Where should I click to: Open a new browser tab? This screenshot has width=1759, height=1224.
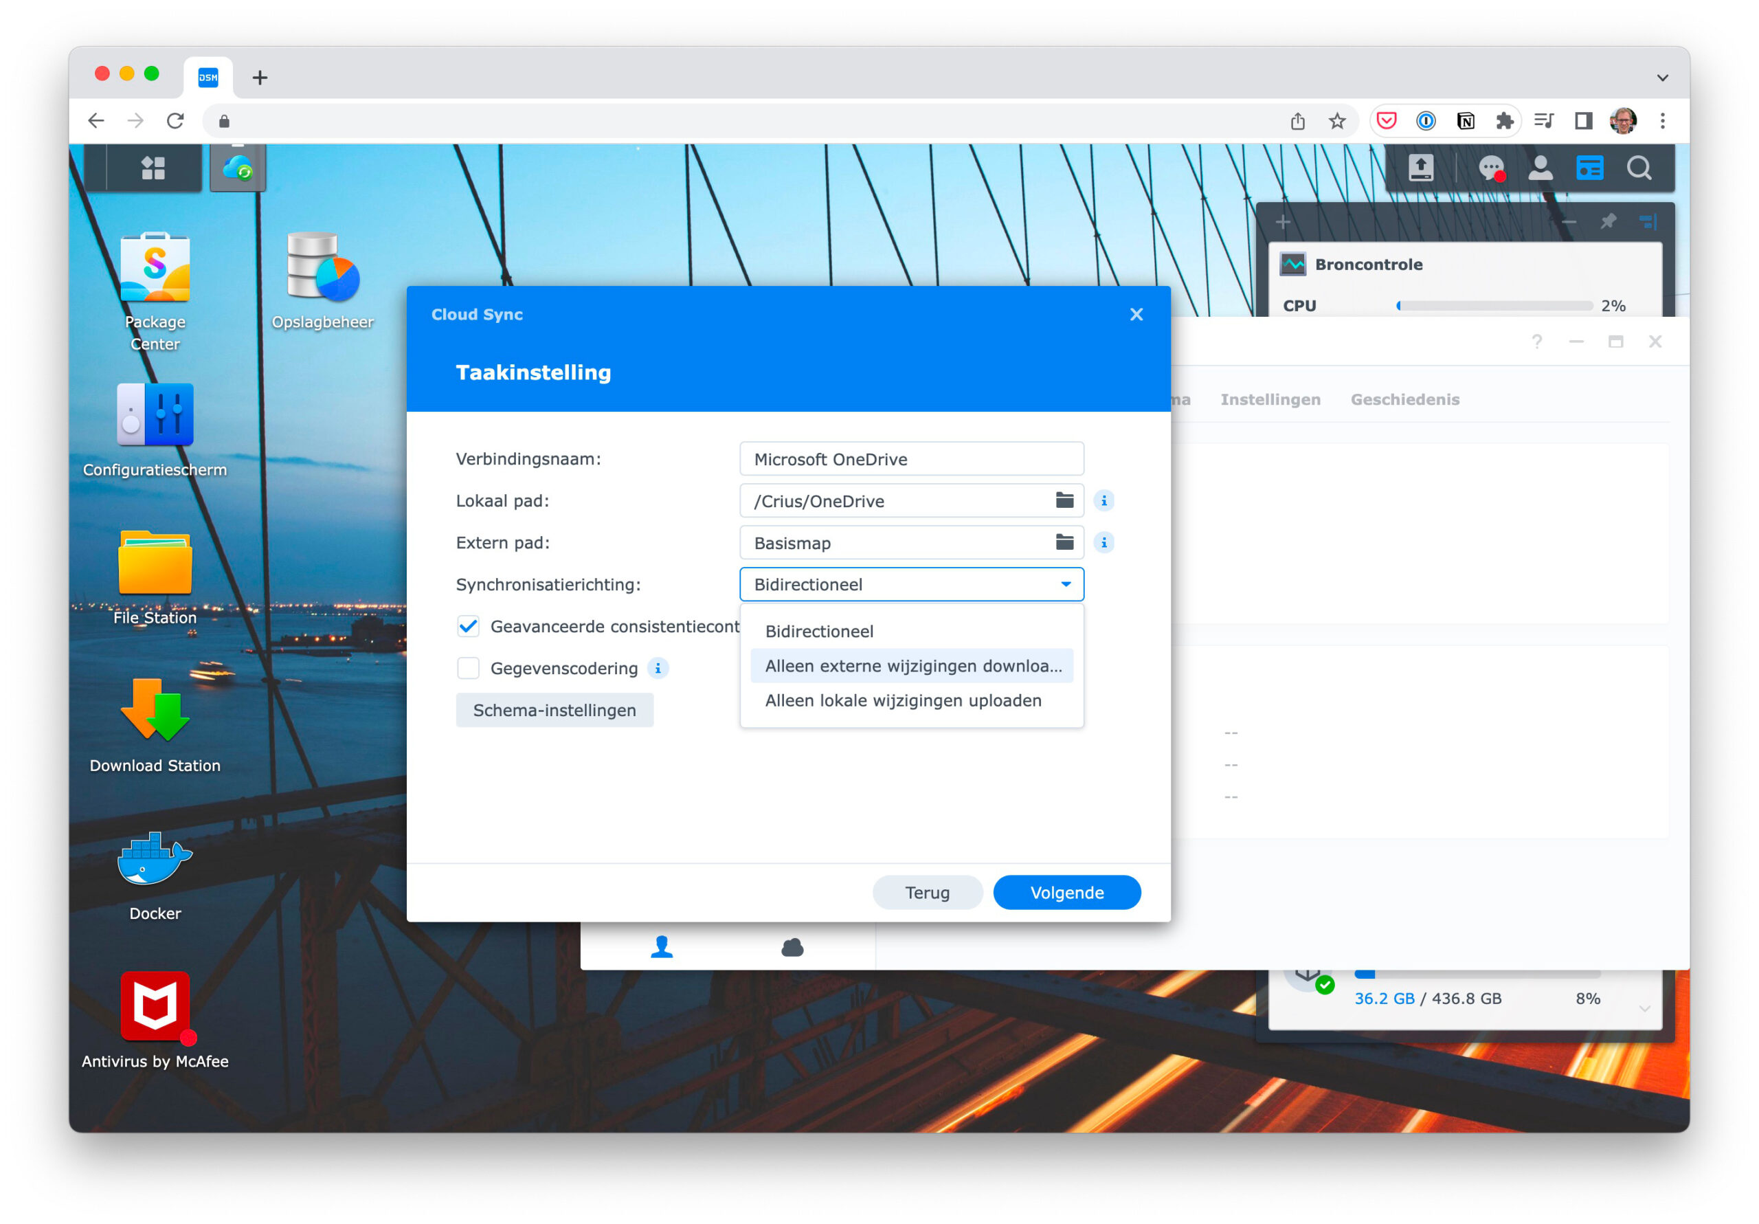pos(260,78)
